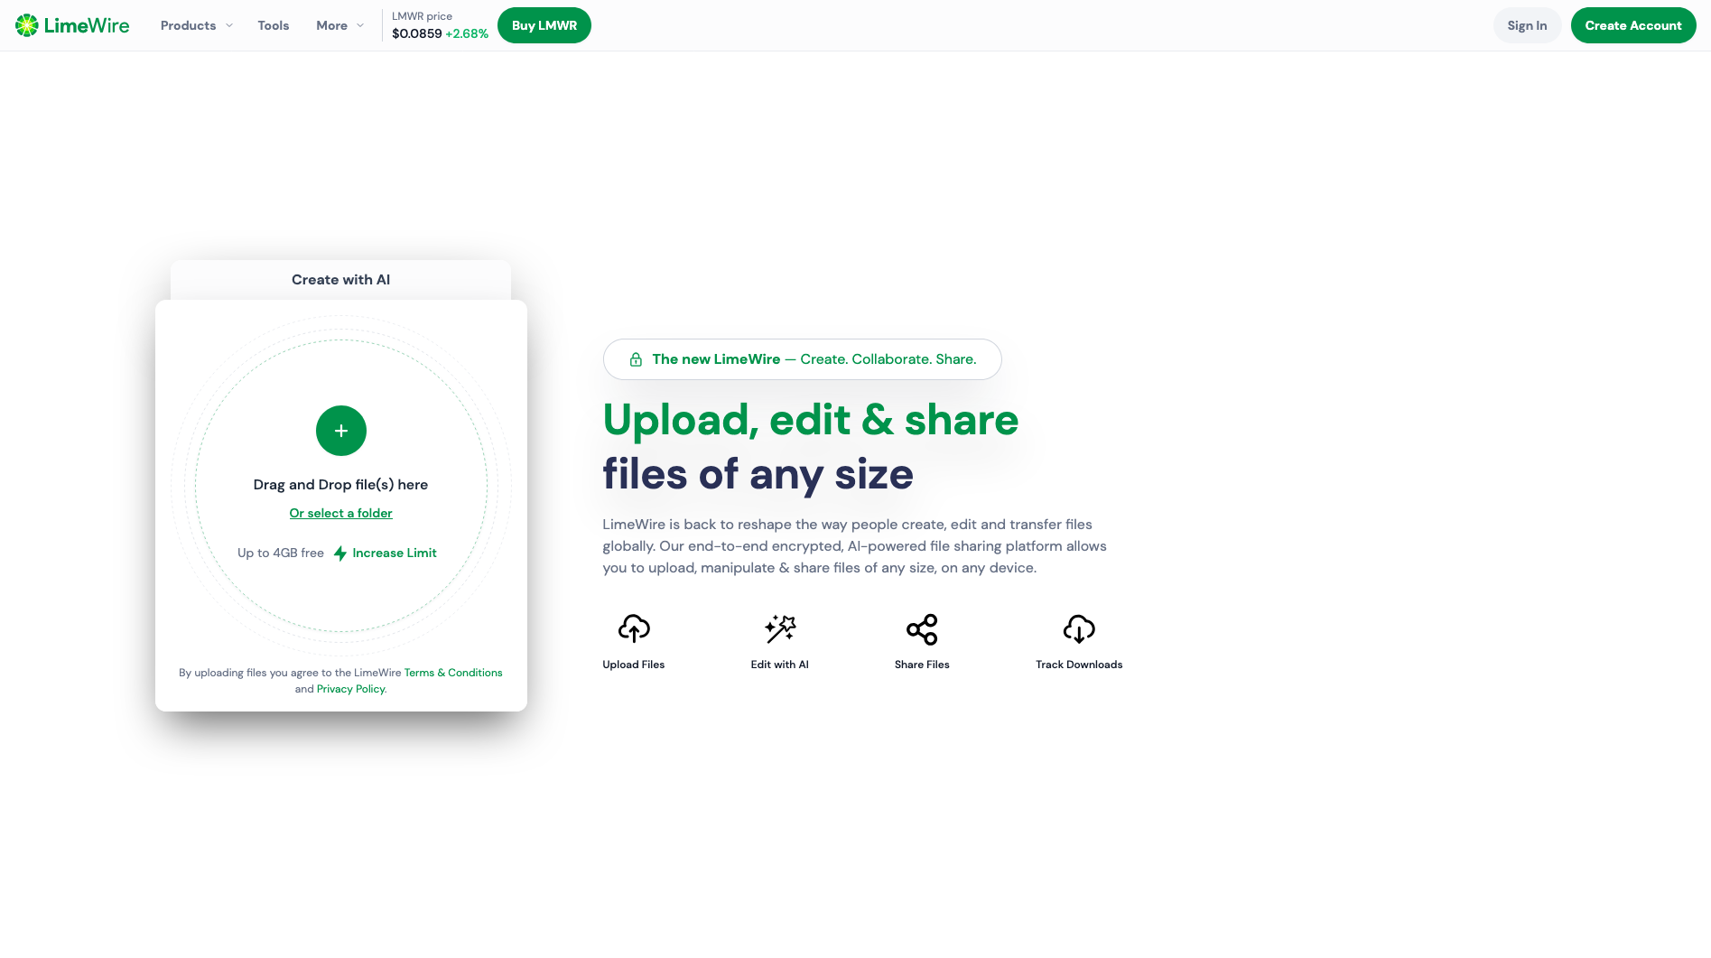Click the Edit with AI magic wand icon
The height and width of the screenshot is (958, 1711).
point(780,628)
